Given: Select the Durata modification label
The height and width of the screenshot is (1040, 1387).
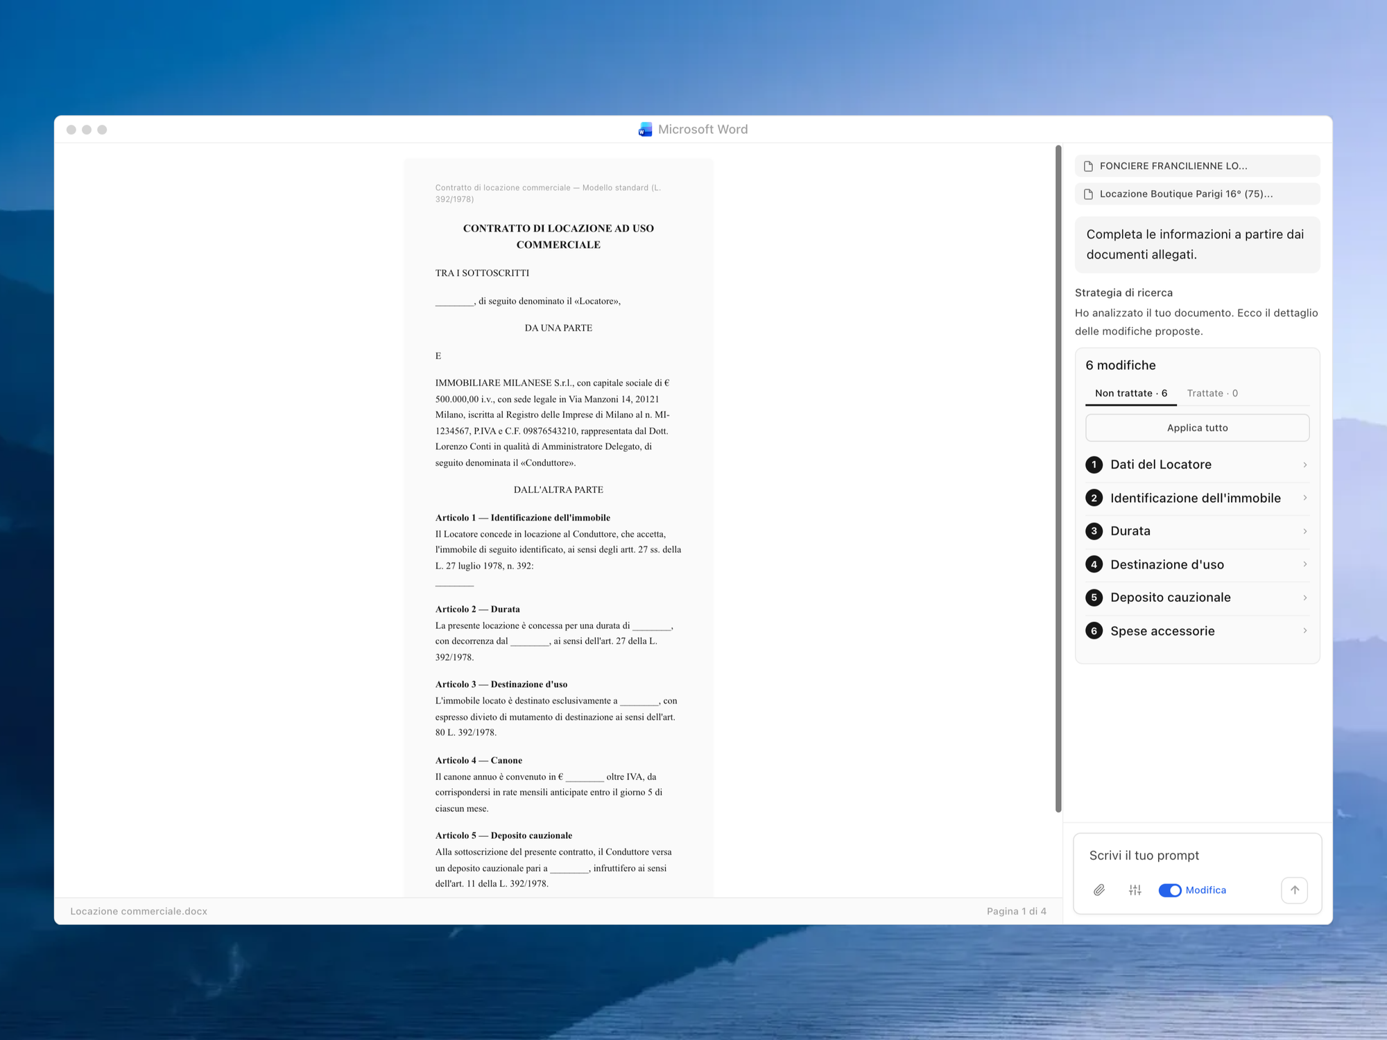Looking at the screenshot, I should pyautogui.click(x=1130, y=531).
